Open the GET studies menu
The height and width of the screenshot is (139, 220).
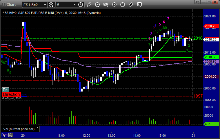coord(106,5)
